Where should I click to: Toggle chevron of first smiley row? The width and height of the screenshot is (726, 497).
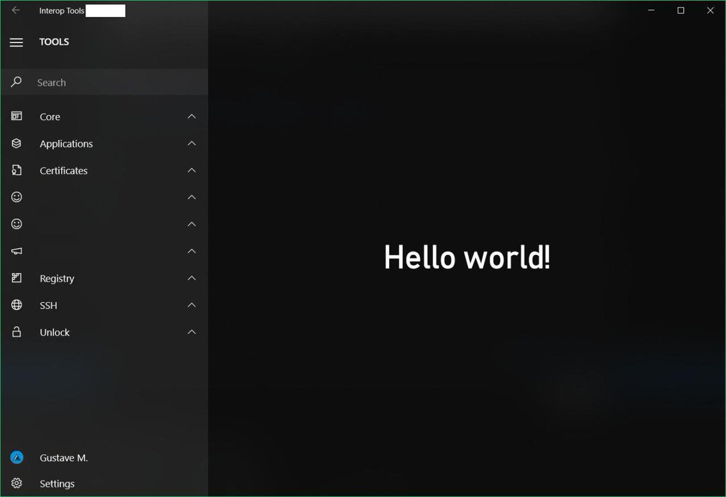(192, 197)
